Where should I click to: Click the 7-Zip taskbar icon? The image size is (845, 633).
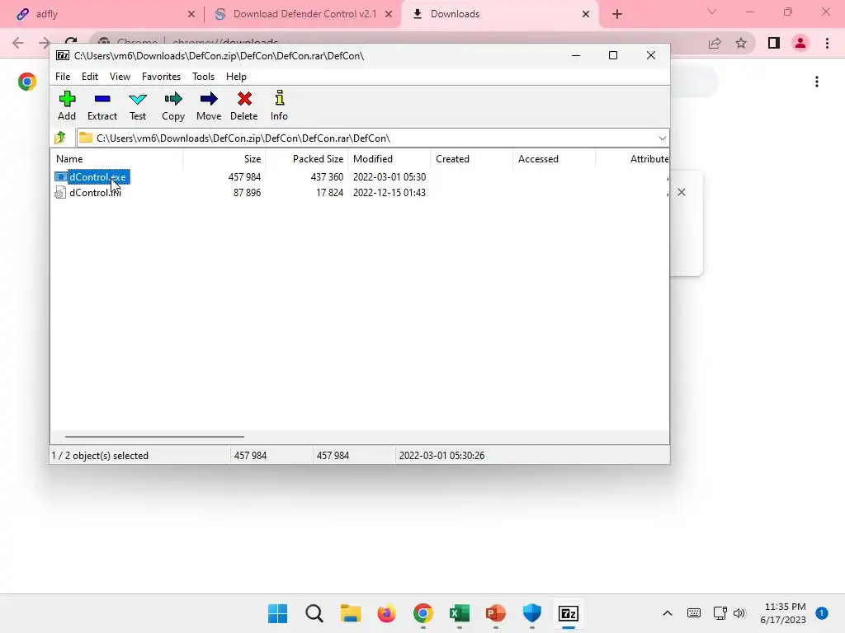point(568,613)
